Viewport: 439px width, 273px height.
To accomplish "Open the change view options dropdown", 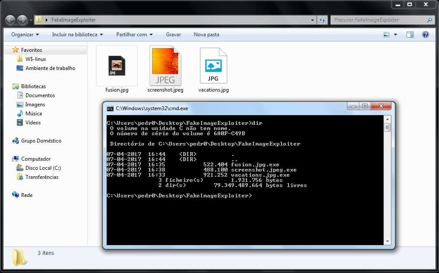I will (395, 35).
